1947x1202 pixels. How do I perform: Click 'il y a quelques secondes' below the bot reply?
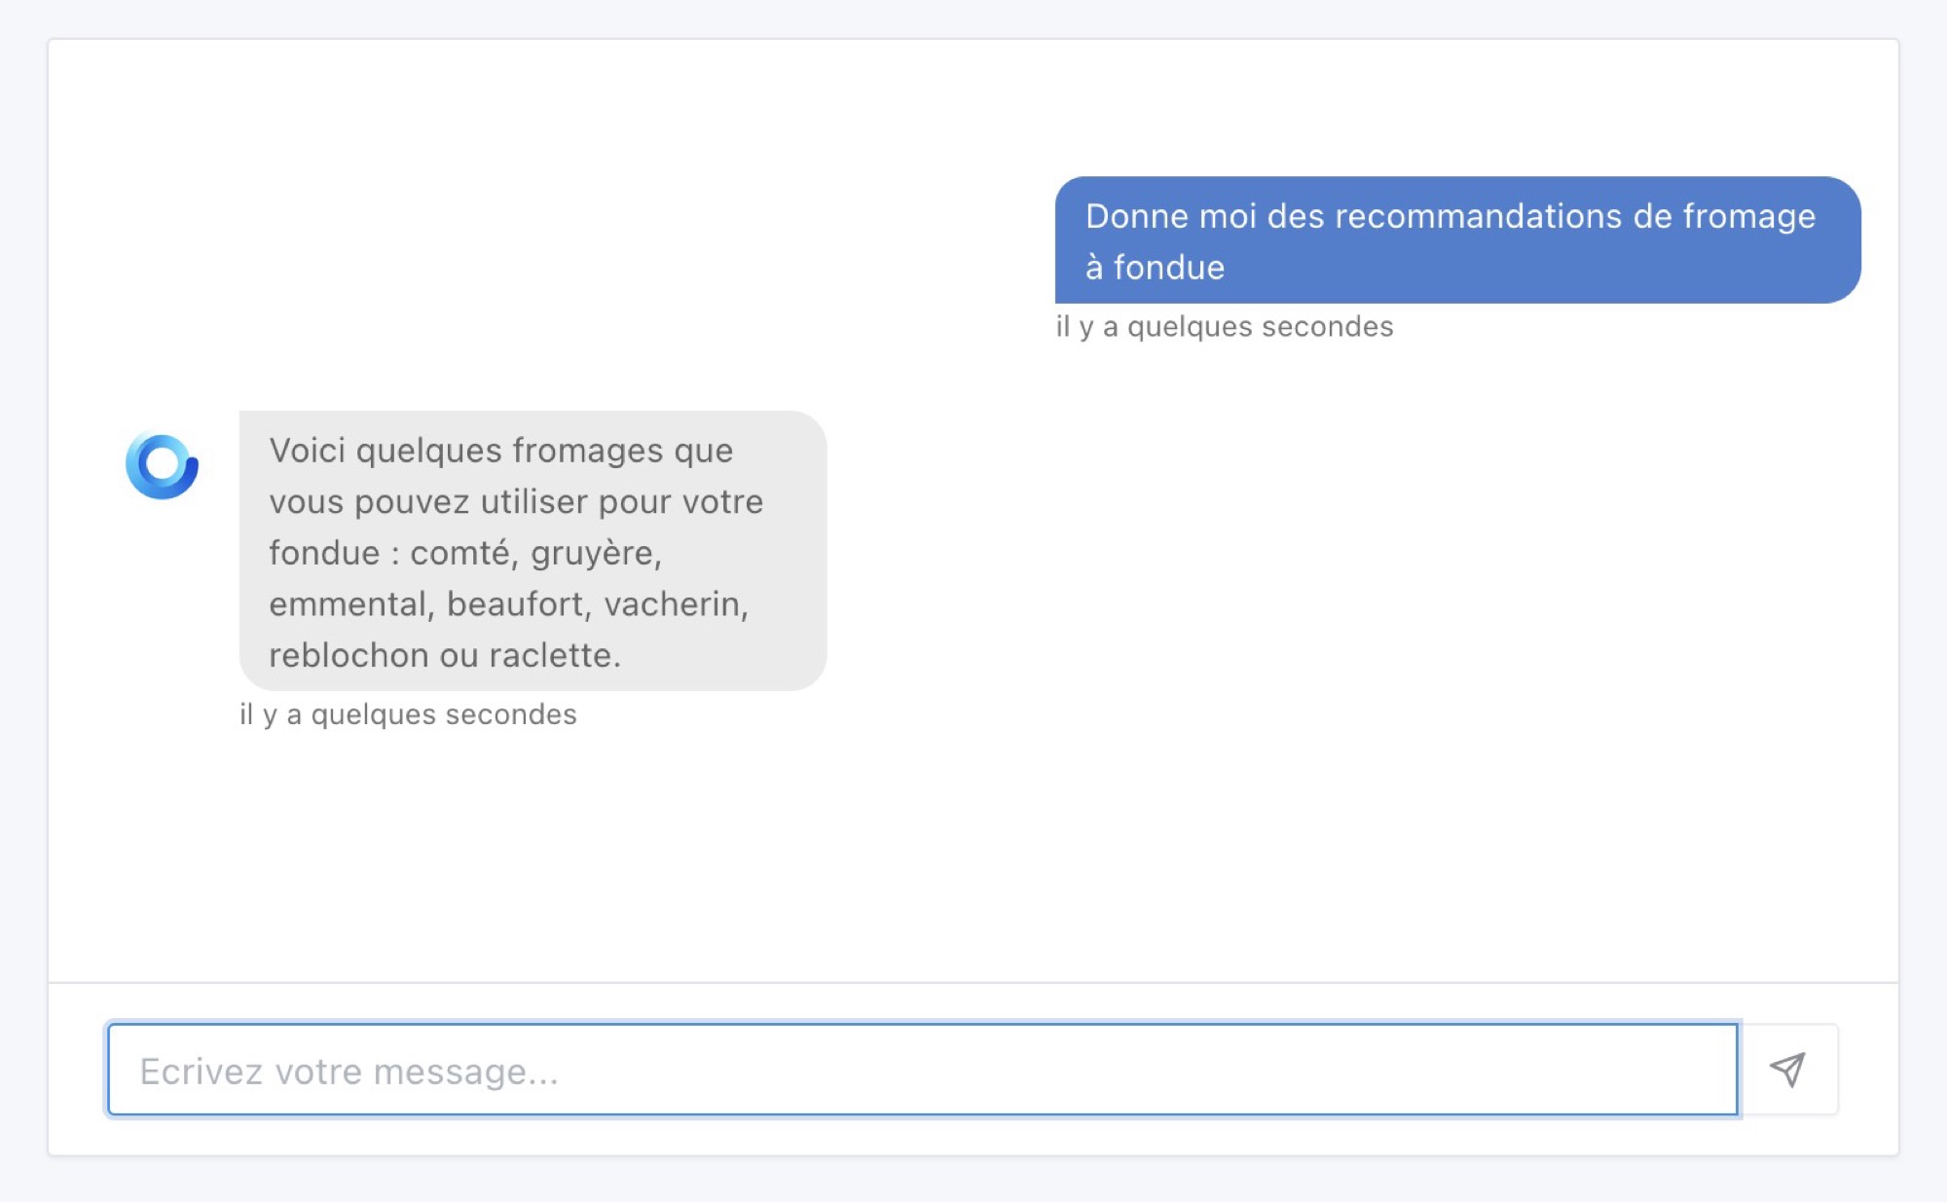[x=407, y=713]
